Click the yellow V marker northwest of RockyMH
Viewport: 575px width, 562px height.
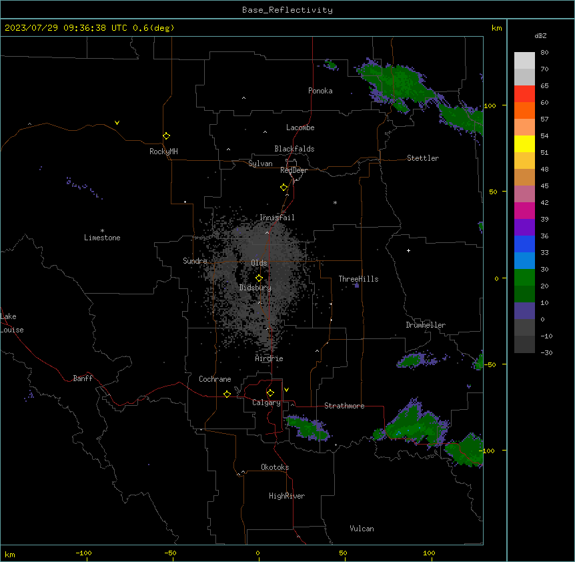(x=117, y=123)
